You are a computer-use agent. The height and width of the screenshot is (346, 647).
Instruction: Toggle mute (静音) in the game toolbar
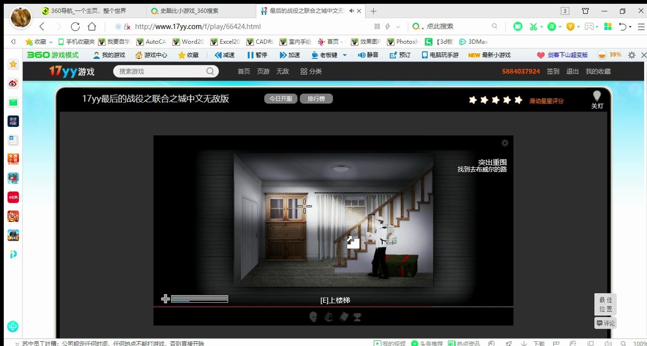pos(368,55)
